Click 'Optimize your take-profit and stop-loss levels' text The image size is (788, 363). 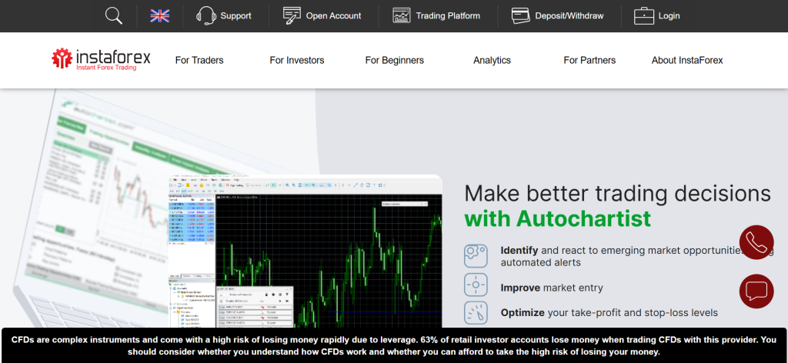pyautogui.click(x=609, y=313)
